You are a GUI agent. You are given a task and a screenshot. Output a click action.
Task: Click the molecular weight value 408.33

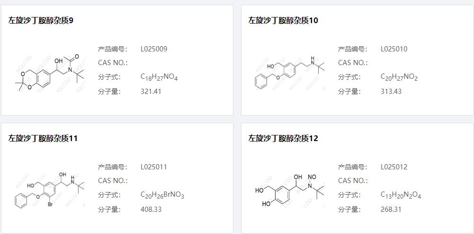(x=151, y=209)
